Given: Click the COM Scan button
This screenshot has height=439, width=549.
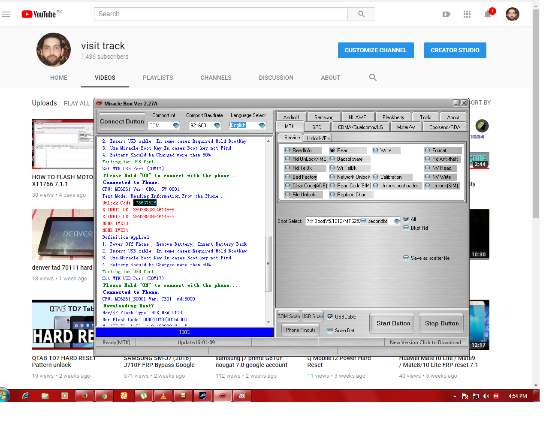Looking at the screenshot, I should pos(289,316).
